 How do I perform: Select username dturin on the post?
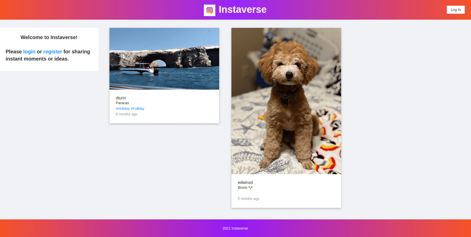click(121, 98)
